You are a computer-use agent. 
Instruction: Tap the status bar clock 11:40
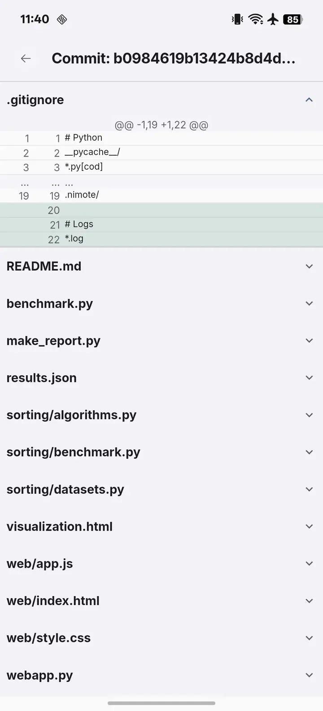click(35, 19)
